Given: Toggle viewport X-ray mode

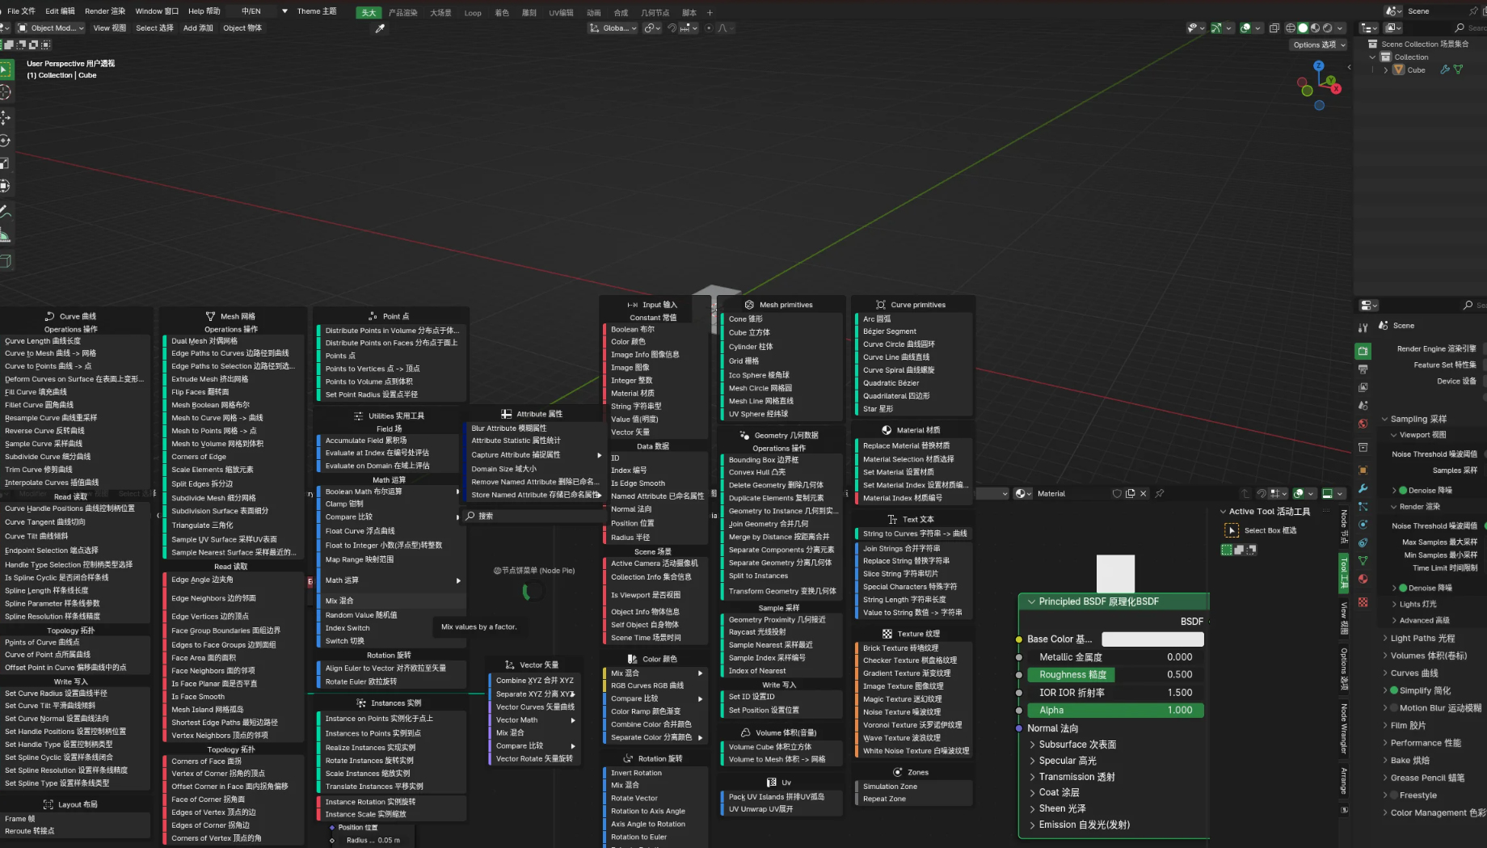Looking at the screenshot, I should click(x=1274, y=27).
